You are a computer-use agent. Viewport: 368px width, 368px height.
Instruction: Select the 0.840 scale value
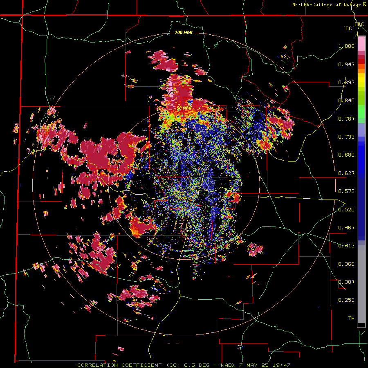coord(346,101)
